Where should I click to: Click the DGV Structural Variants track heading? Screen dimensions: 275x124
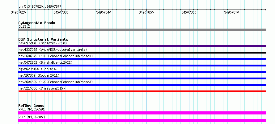[x=43, y=39]
